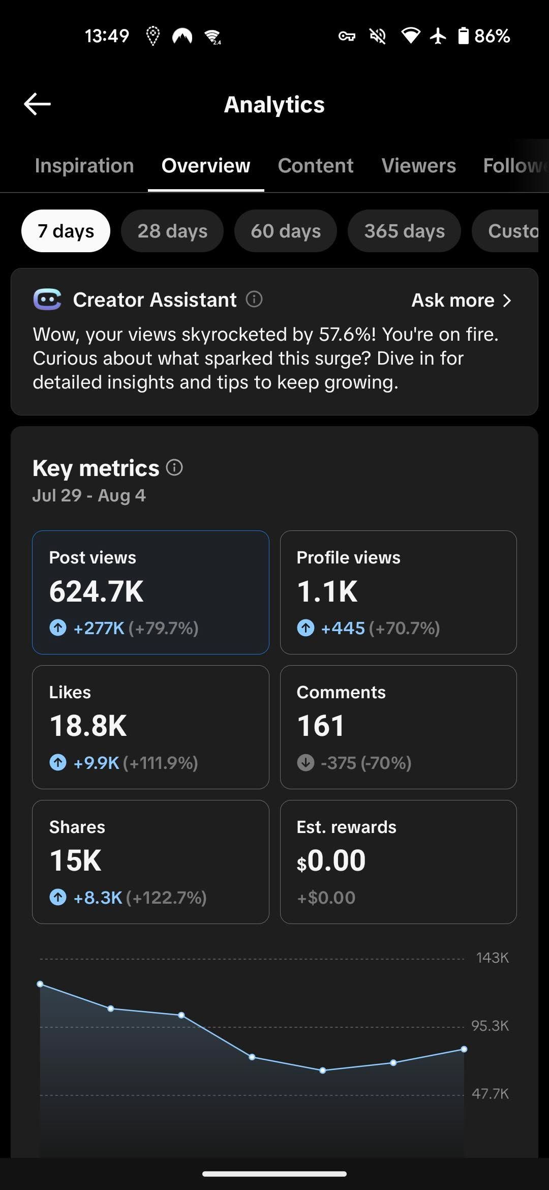Tap the Creator Assistant robot icon

click(47, 299)
